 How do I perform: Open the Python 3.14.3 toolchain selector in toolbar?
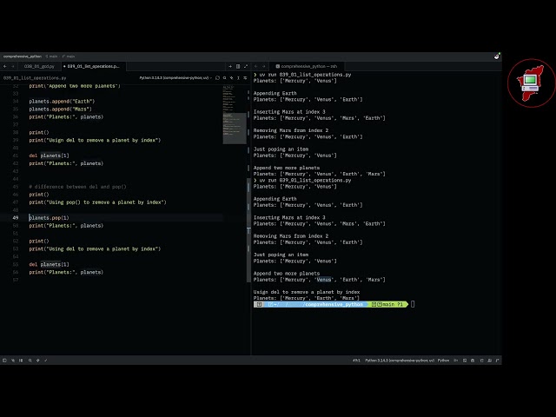175,77
